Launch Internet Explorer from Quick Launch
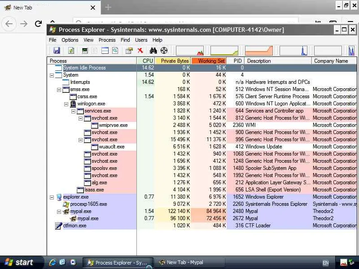359x269 pixels. coord(53,262)
